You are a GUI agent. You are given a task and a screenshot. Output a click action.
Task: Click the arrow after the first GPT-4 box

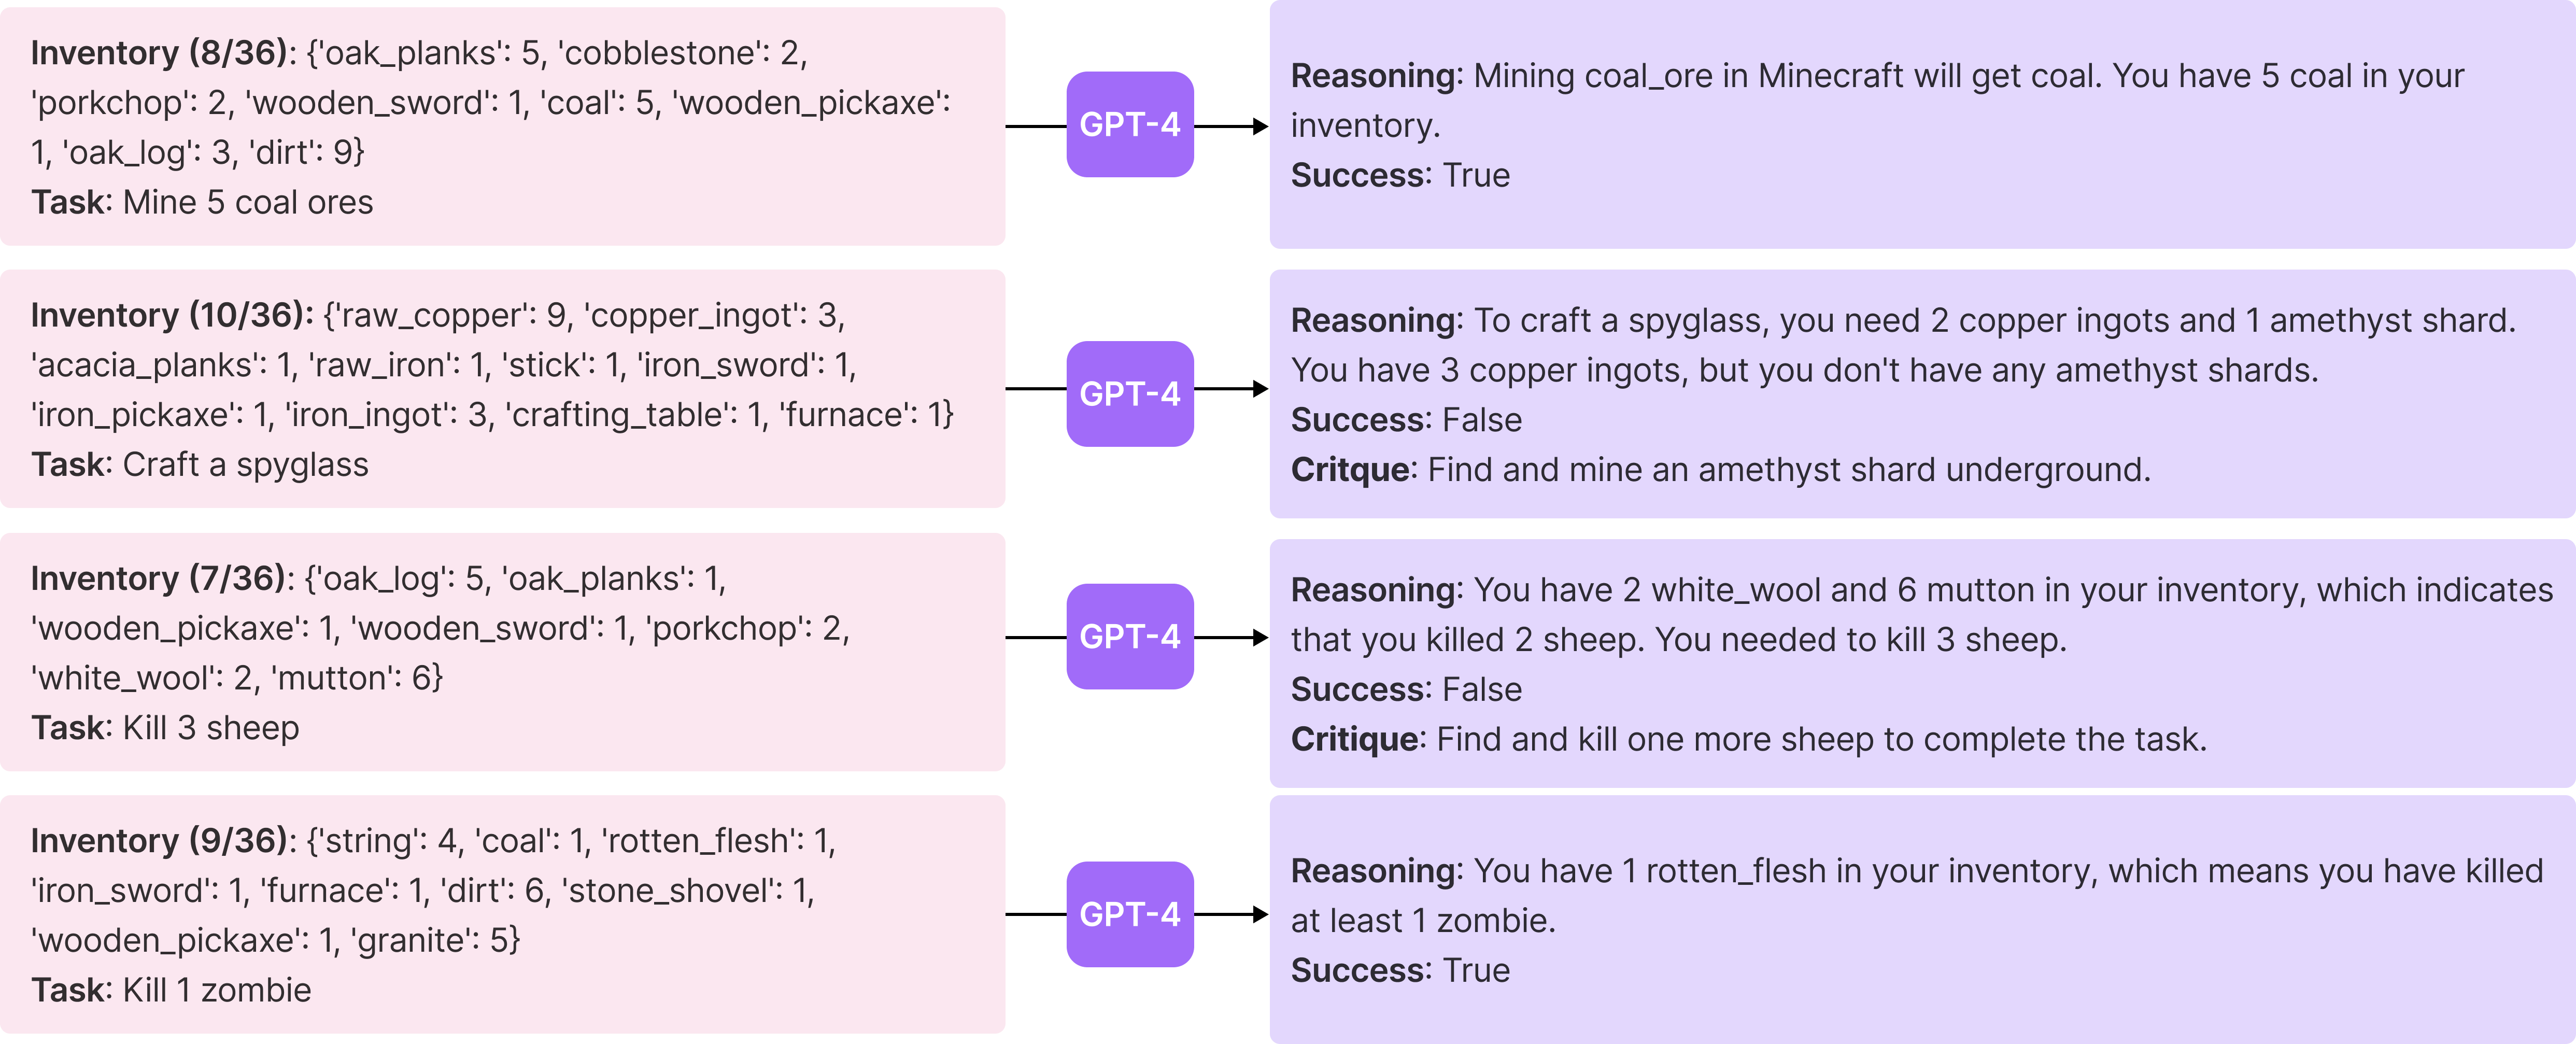[1231, 126]
